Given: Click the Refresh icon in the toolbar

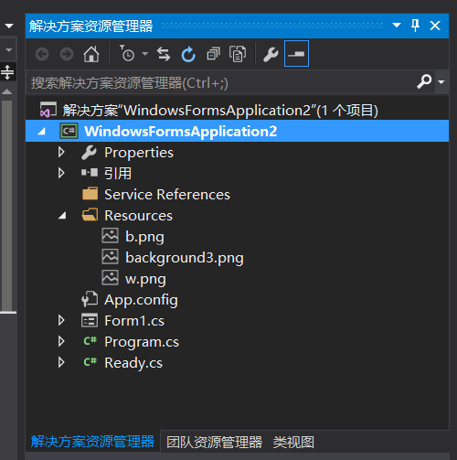Looking at the screenshot, I should click(188, 54).
